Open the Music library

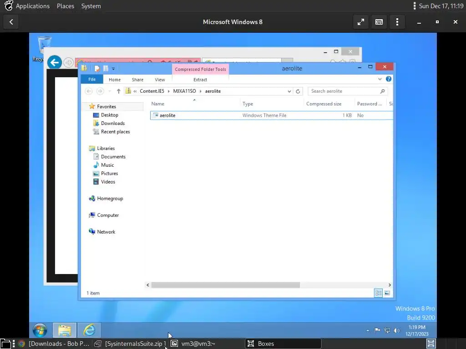107,165
